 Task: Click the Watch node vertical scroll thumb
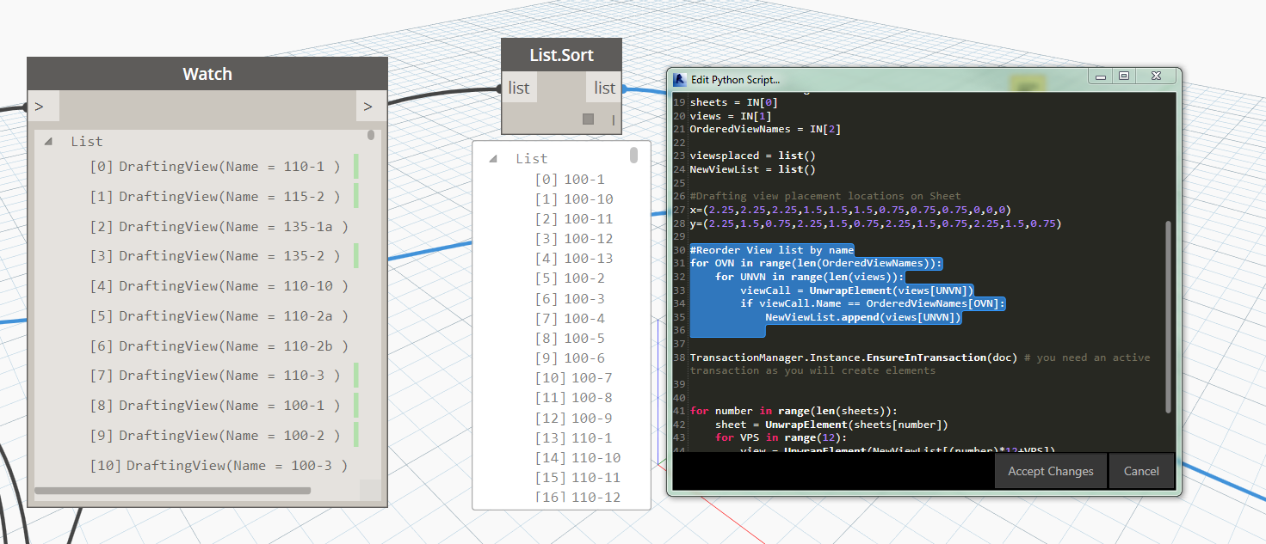point(371,135)
